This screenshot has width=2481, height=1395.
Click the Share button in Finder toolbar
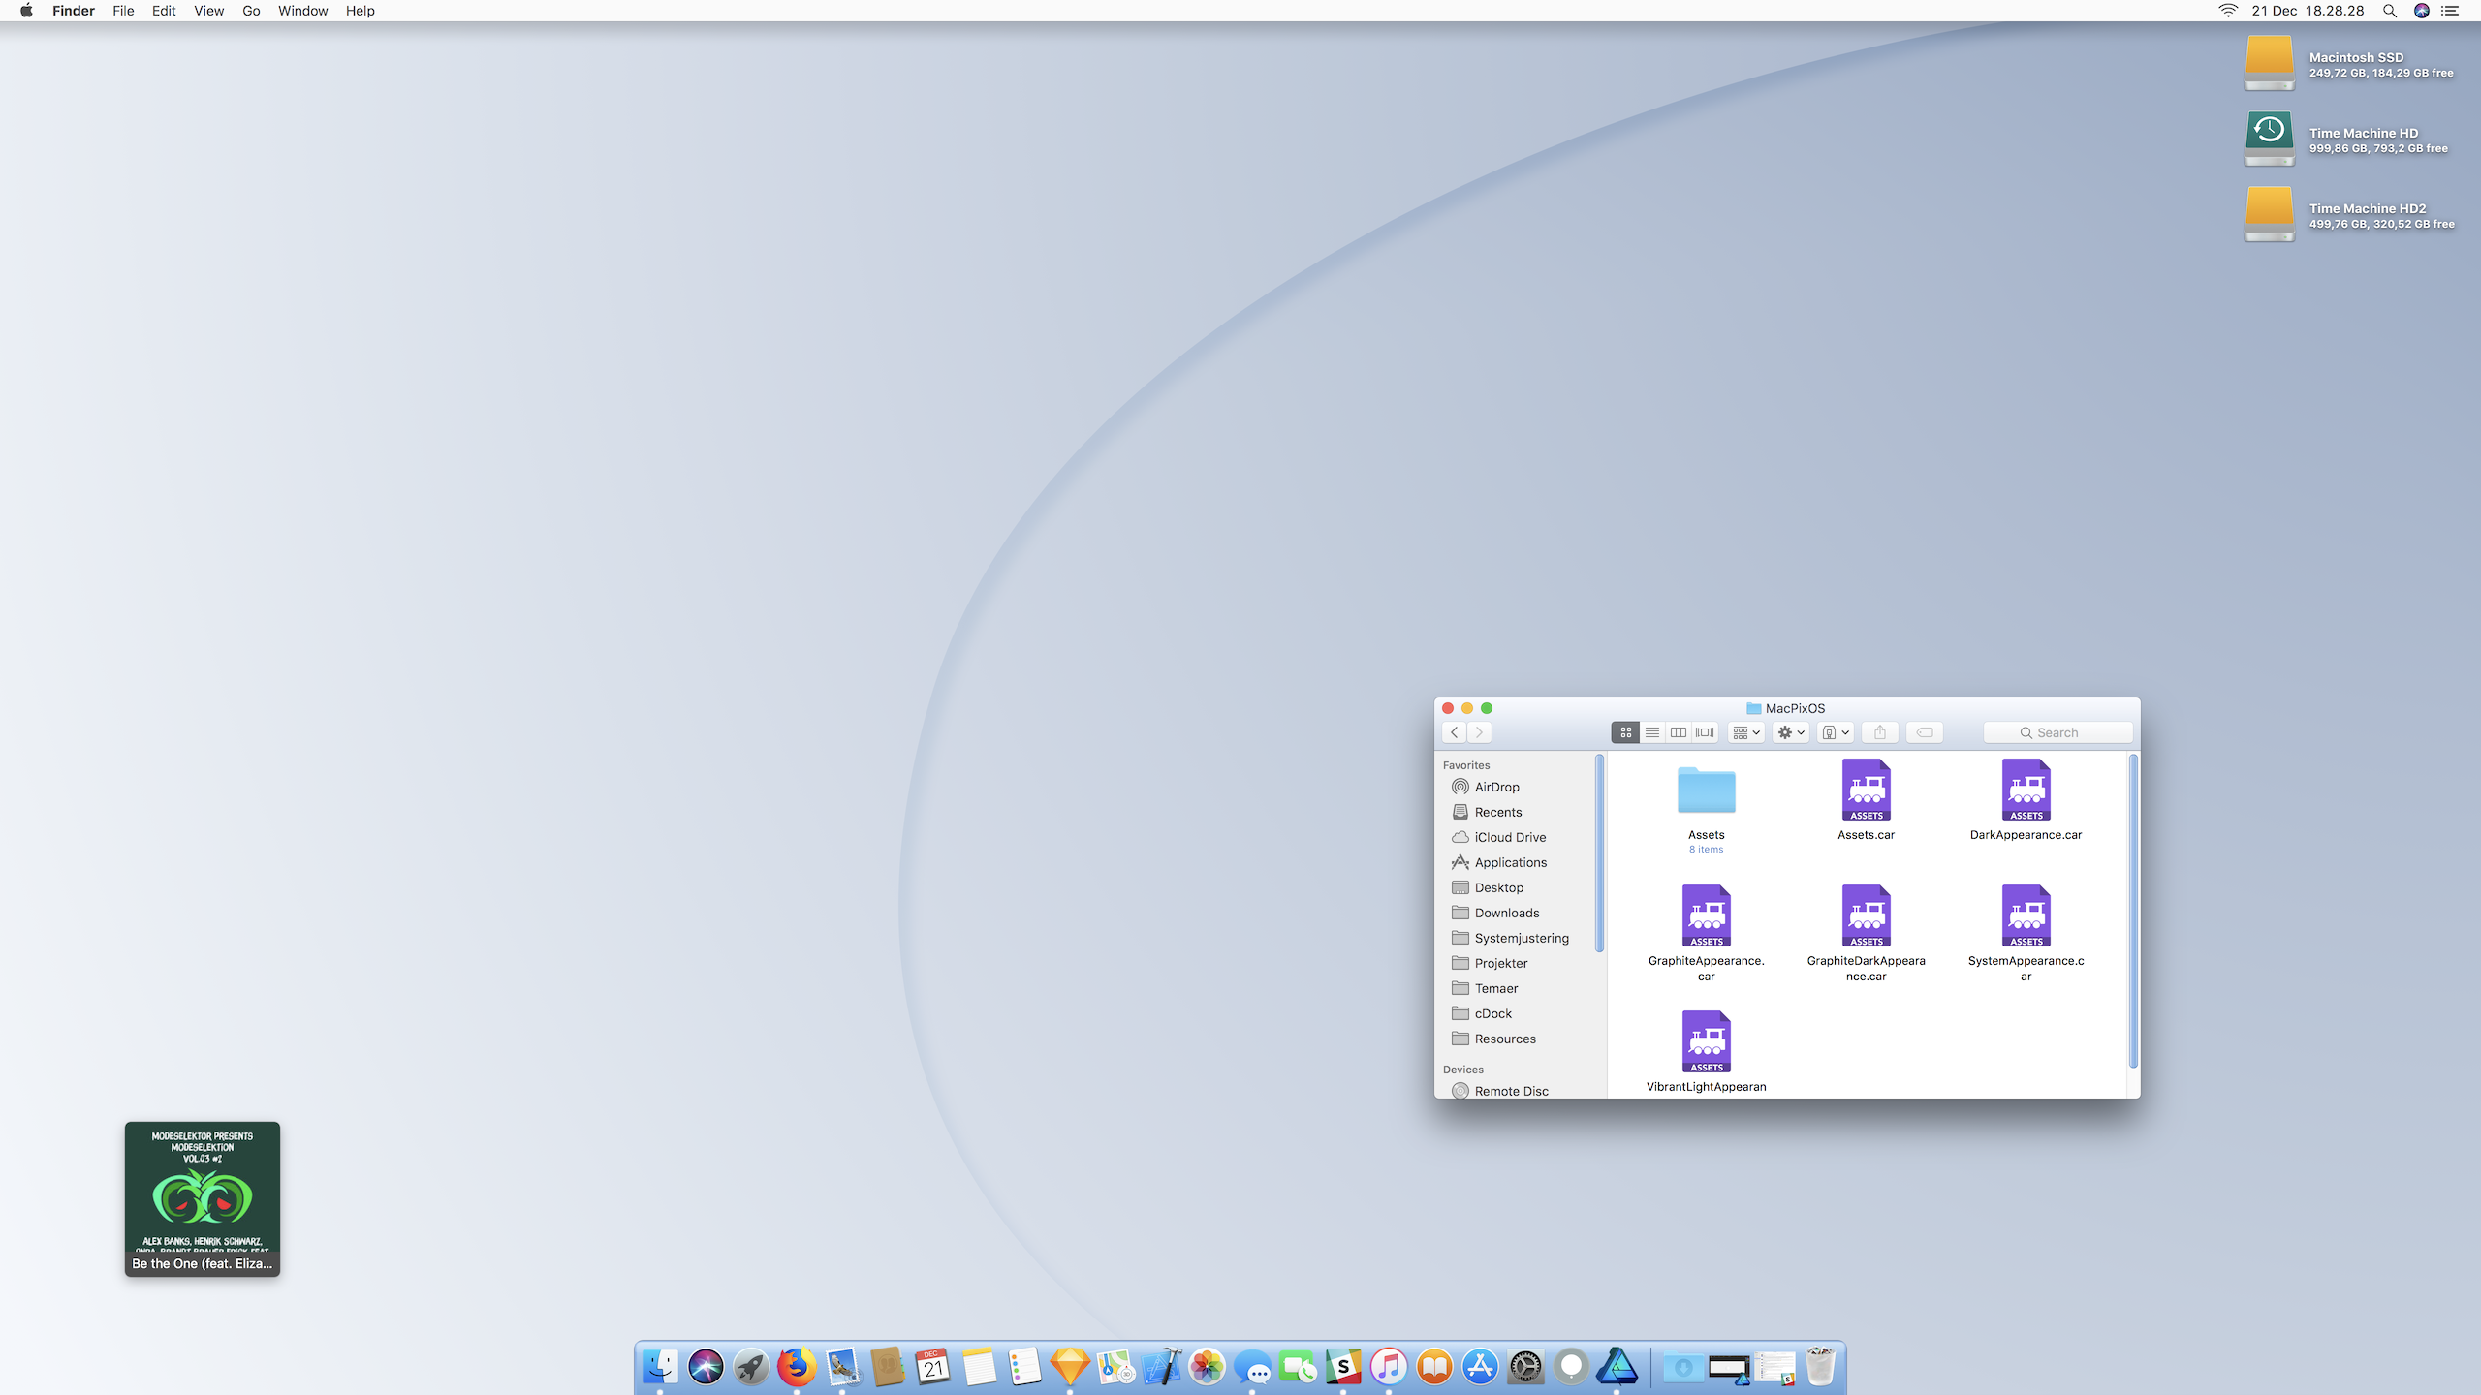[x=1880, y=732]
